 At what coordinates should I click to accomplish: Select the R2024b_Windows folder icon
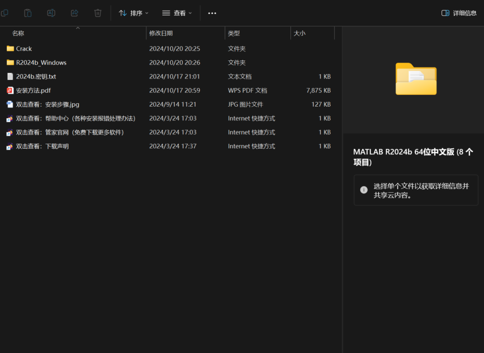pos(10,62)
